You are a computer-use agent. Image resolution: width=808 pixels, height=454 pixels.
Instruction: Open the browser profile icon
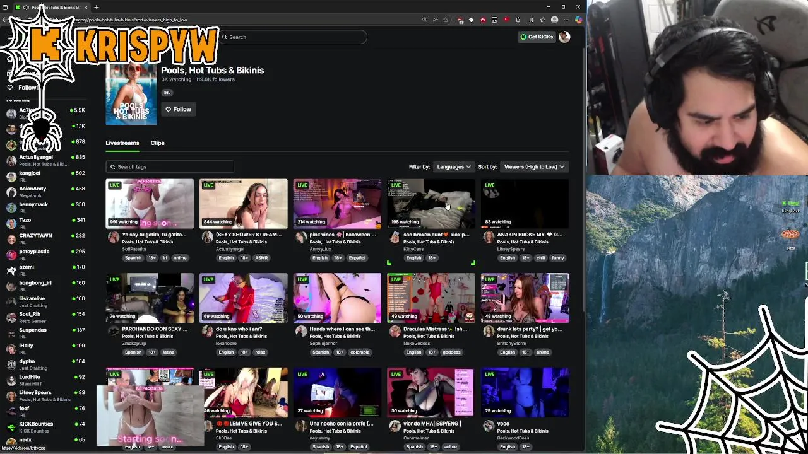[555, 20]
